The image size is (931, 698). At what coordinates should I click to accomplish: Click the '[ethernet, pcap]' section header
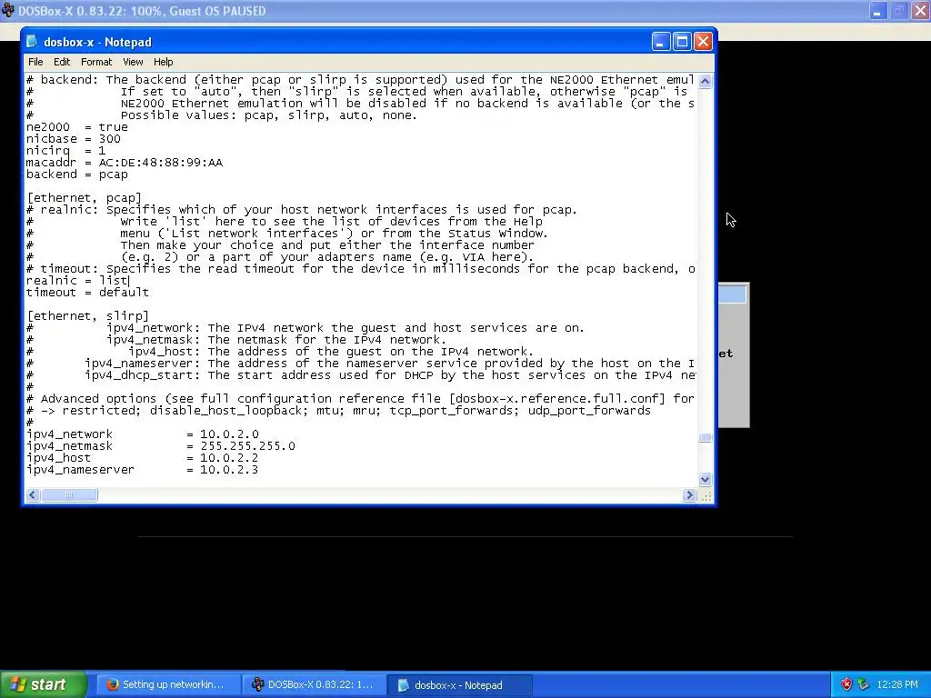tap(84, 197)
